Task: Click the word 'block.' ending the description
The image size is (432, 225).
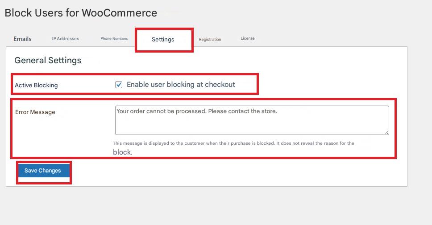Action: pos(122,152)
